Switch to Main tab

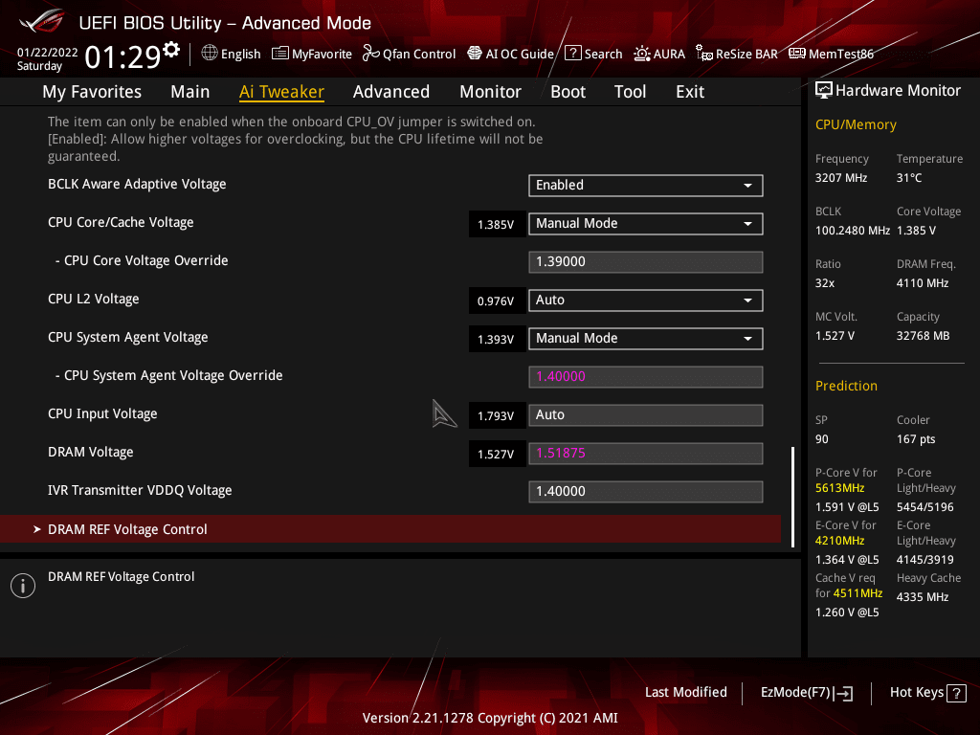(x=190, y=92)
